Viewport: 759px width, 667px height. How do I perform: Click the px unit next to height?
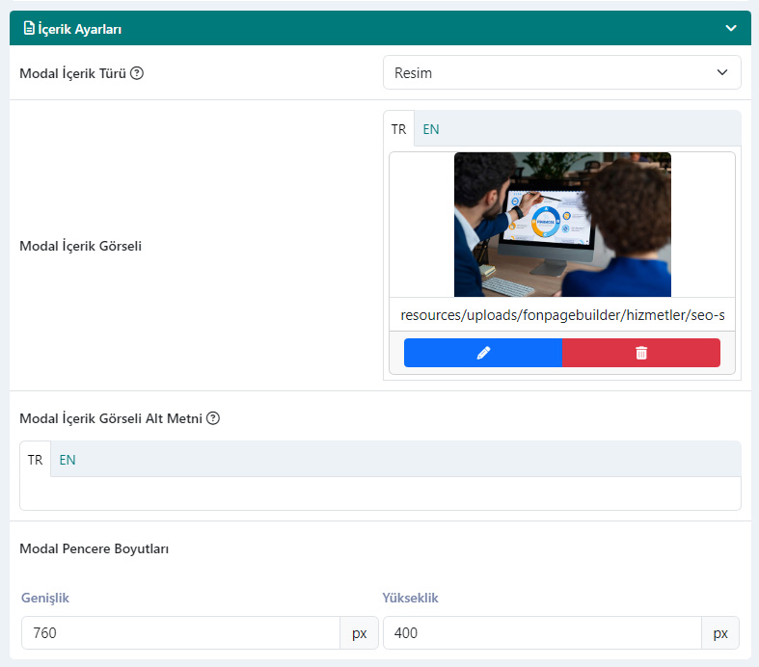pos(720,632)
